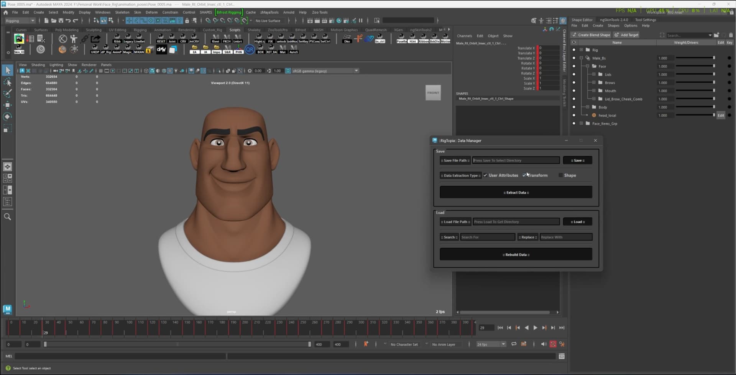Expand the Brows group in Shape Editor
The image size is (736, 375).
594,83
